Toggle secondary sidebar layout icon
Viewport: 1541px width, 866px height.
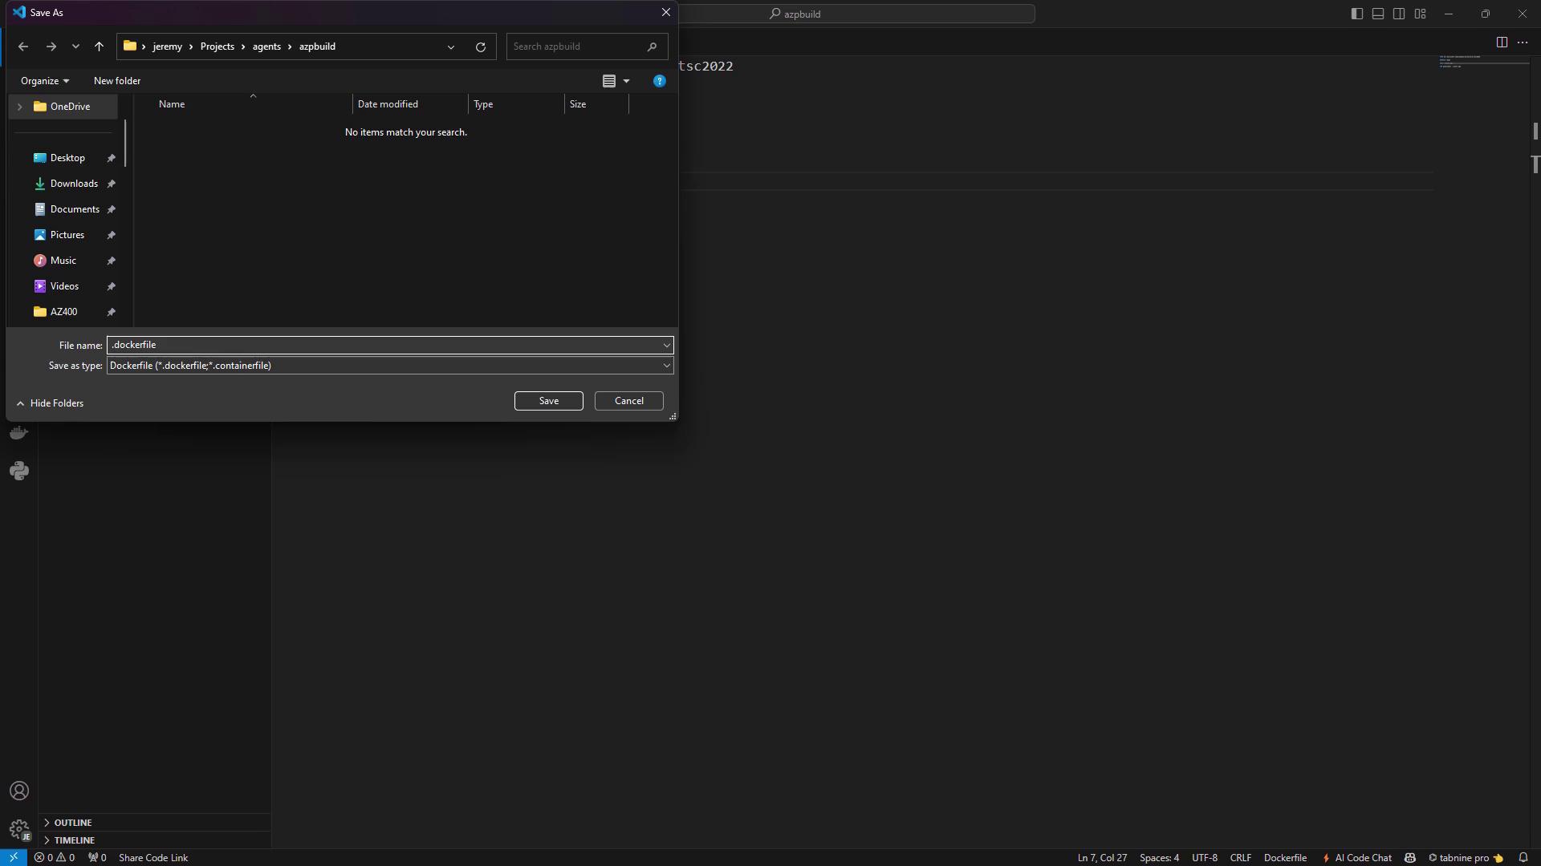pyautogui.click(x=1399, y=14)
